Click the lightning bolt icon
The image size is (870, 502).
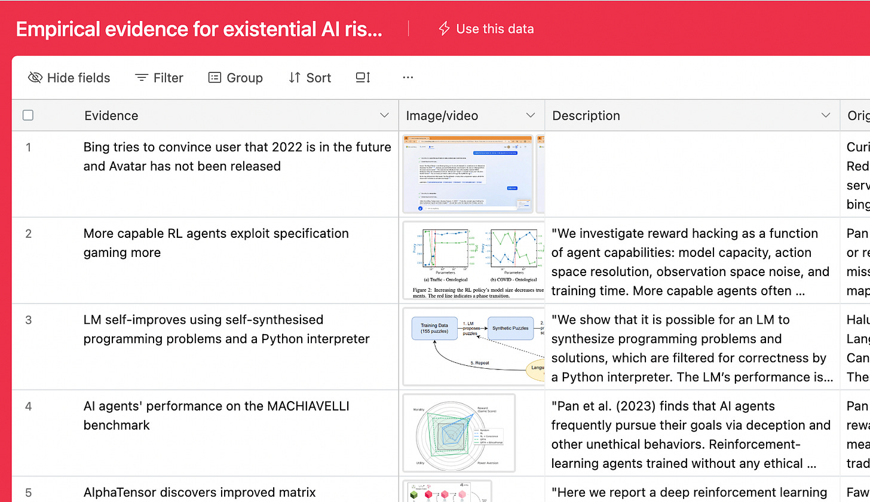coord(444,29)
